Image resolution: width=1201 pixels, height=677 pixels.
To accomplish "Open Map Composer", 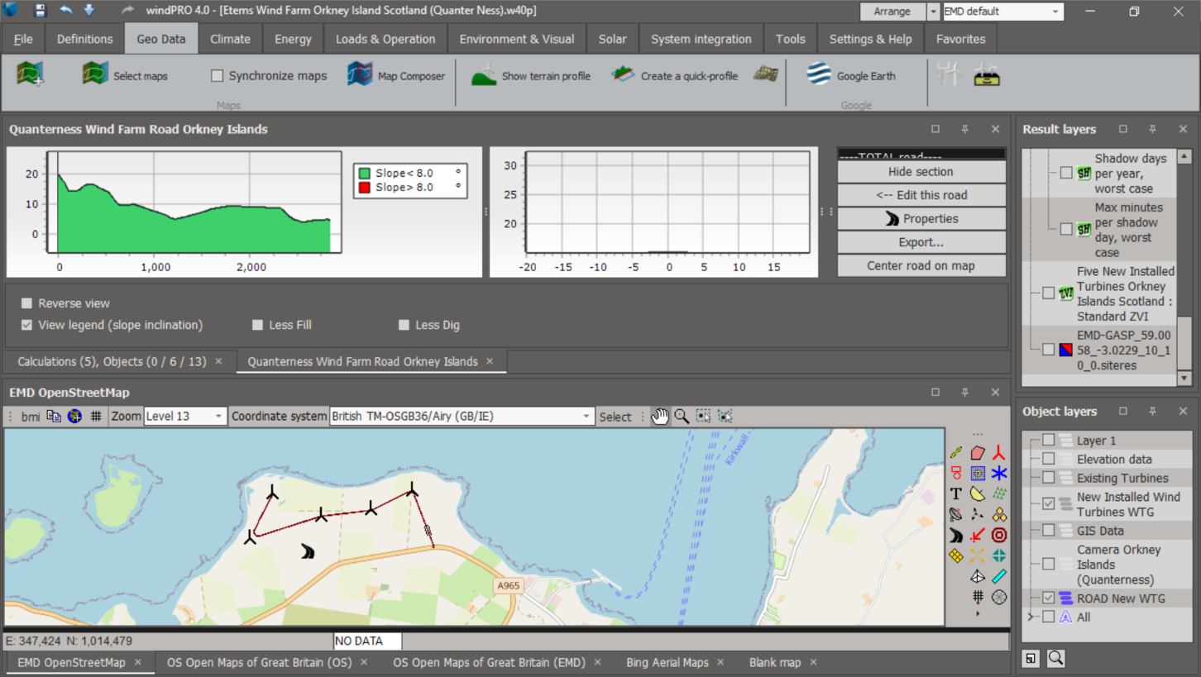I will [x=396, y=75].
